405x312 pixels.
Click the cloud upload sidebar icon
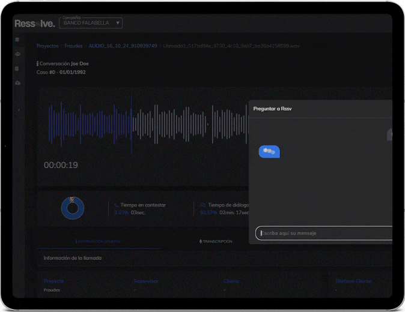[x=17, y=83]
